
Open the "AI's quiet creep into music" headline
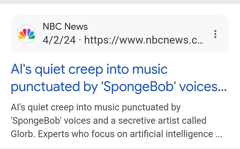(89, 70)
